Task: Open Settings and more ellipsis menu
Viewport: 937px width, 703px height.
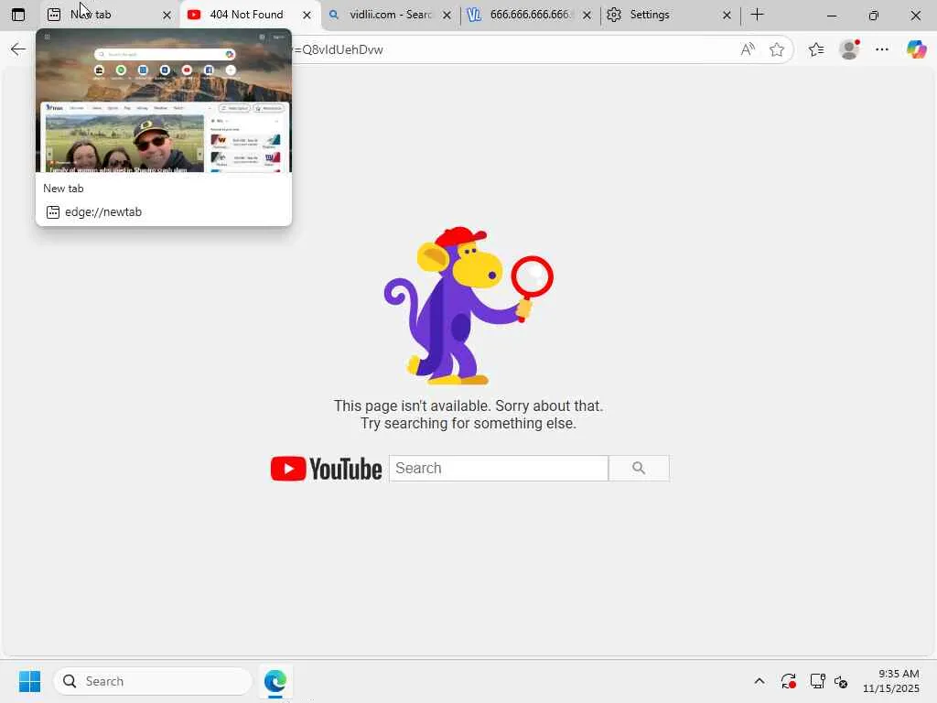Action: click(x=882, y=49)
